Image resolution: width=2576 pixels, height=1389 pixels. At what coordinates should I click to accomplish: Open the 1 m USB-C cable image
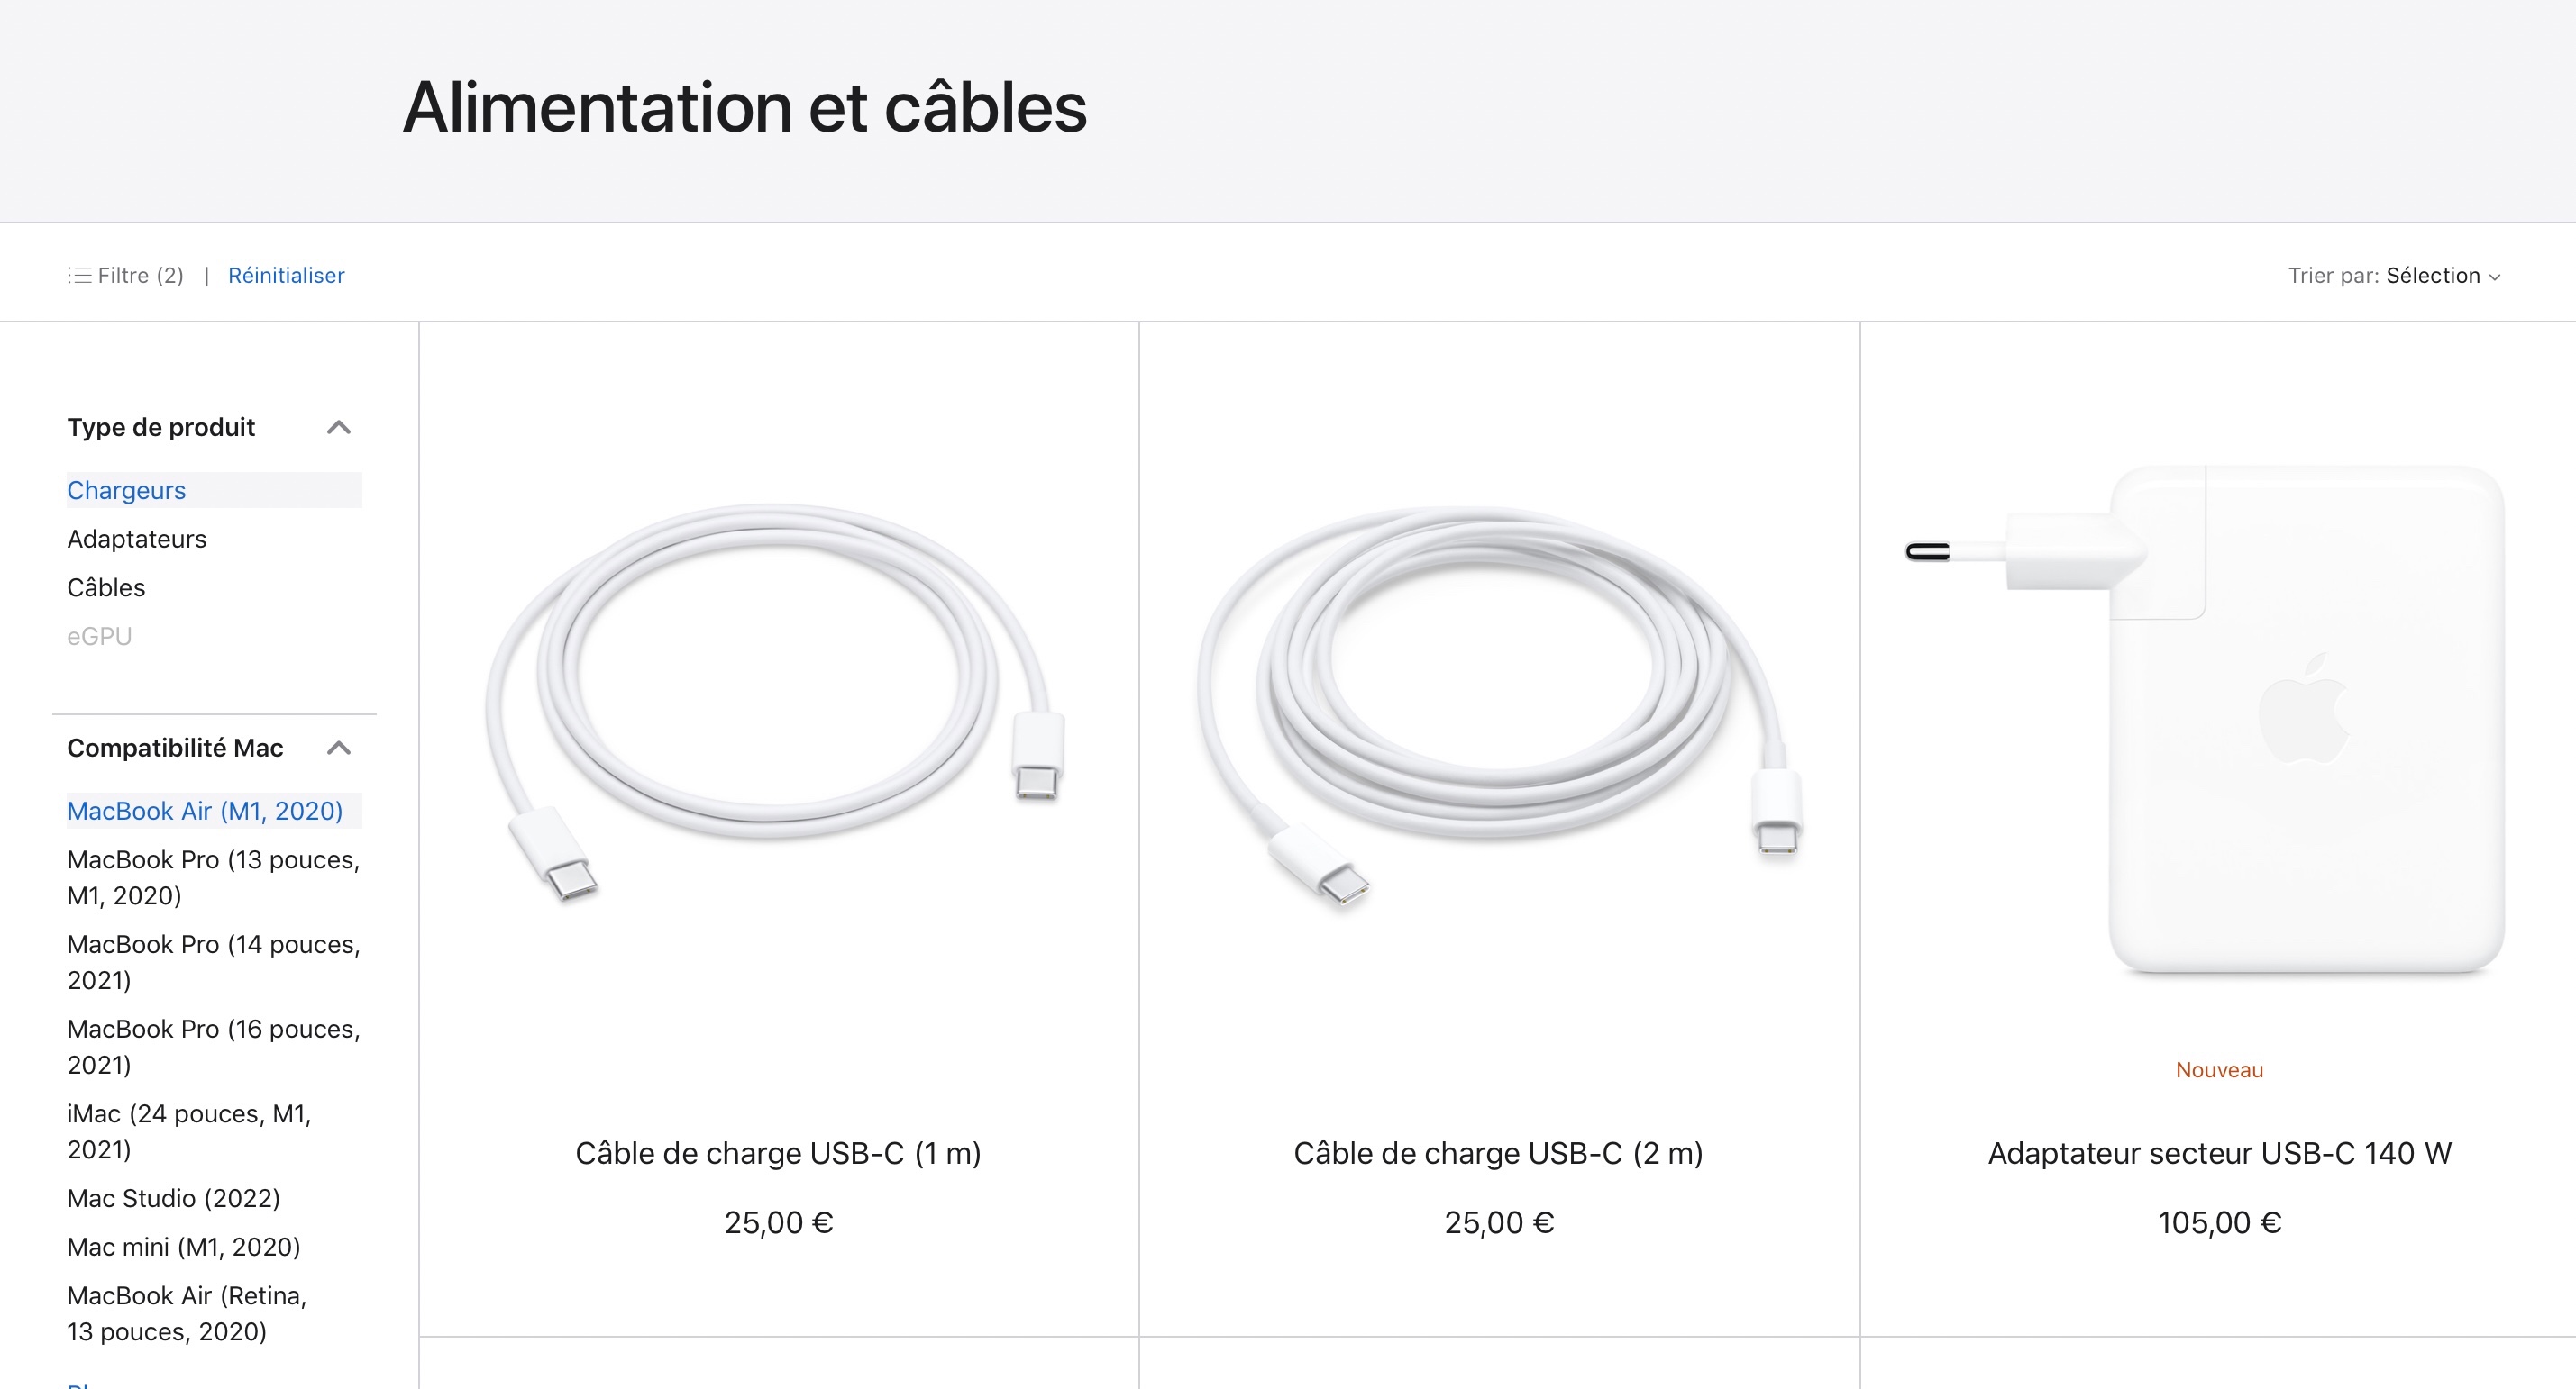pyautogui.click(x=777, y=702)
